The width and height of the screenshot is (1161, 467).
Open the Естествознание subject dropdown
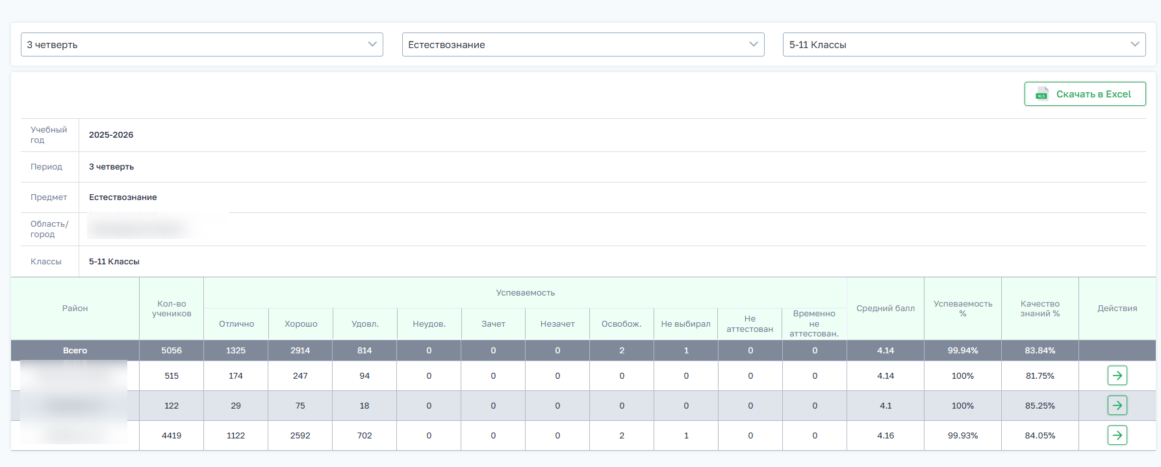[x=583, y=45]
